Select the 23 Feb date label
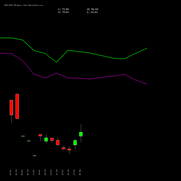This screenshot has height=181, width=181. [x=51, y=172]
